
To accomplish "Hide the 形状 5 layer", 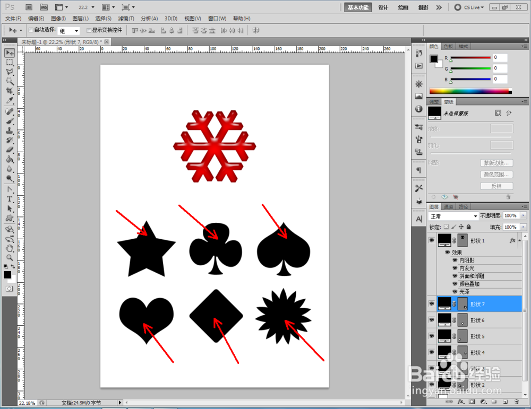I will click(431, 336).
